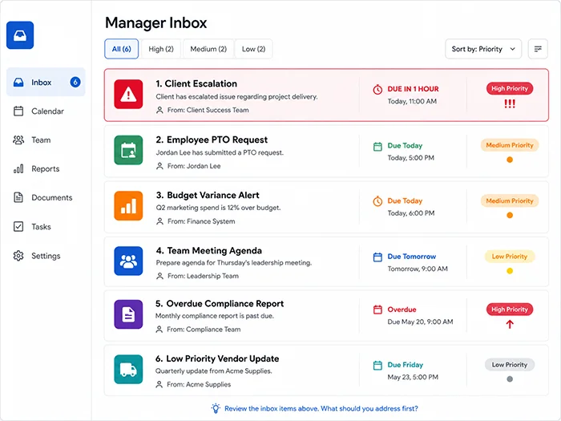The image size is (561, 421).
Task: Click the Medium Priority badge on Budget Variance Alert
Action: coord(510,200)
